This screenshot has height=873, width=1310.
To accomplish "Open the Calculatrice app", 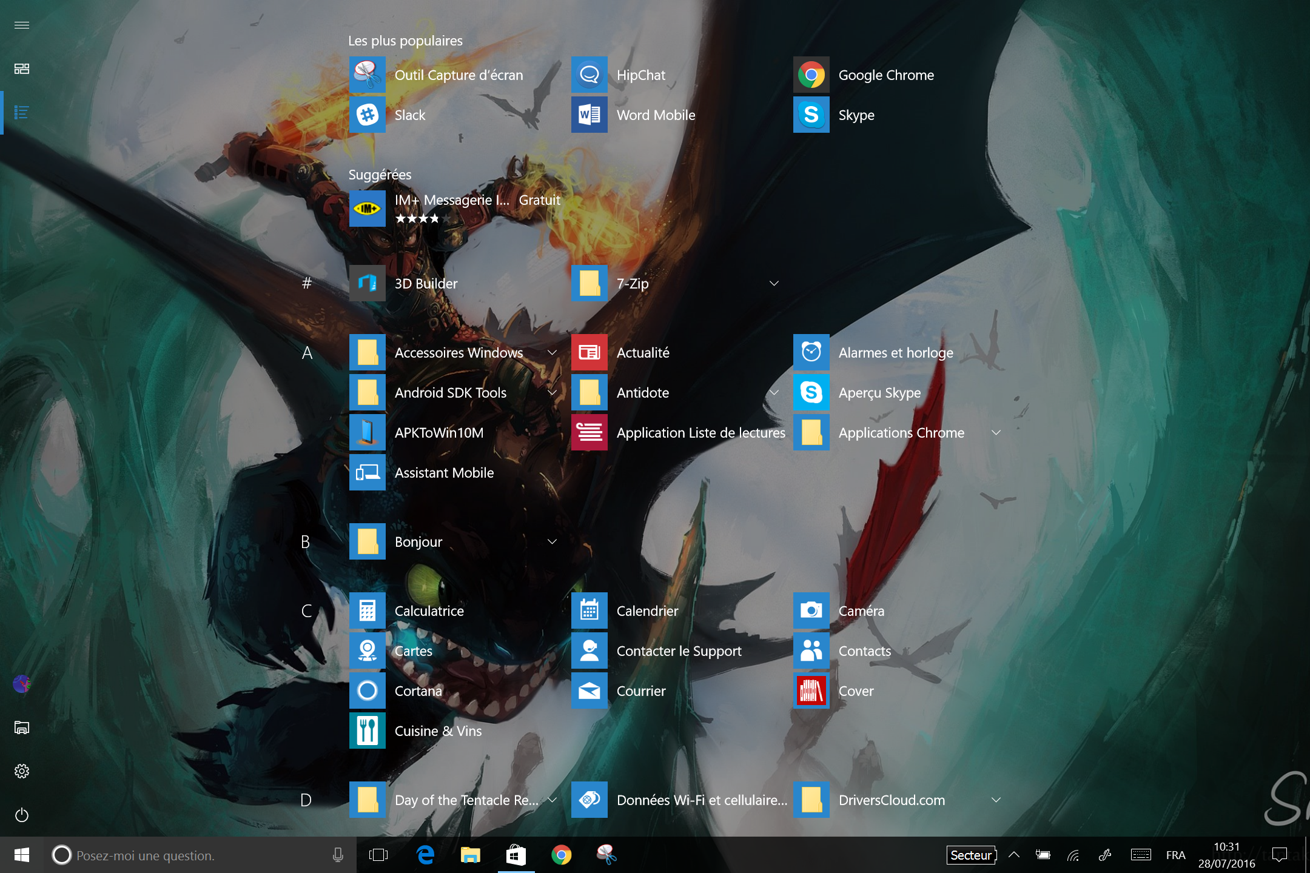I will tap(367, 610).
